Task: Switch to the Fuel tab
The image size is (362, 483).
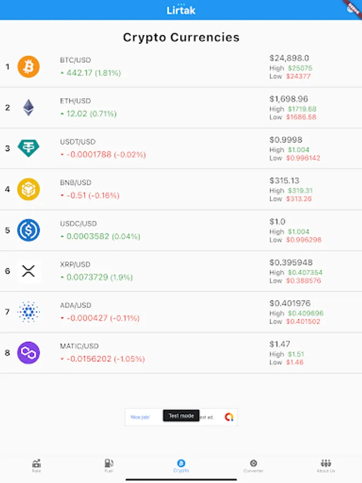Action: 109,465
